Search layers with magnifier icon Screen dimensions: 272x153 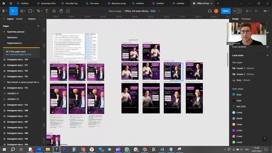(x=4, y=19)
